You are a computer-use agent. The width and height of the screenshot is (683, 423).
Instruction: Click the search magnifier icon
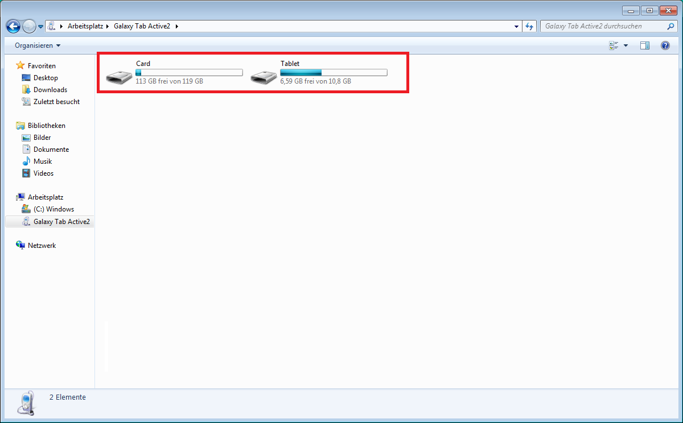coord(671,26)
